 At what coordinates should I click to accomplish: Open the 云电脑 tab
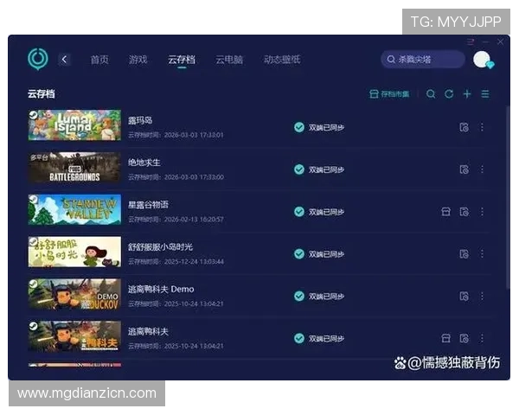229,60
